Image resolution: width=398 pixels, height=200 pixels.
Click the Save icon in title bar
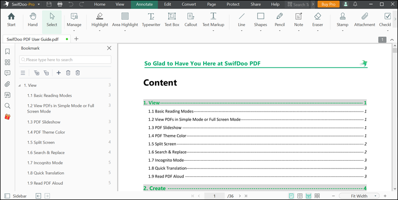49,4
